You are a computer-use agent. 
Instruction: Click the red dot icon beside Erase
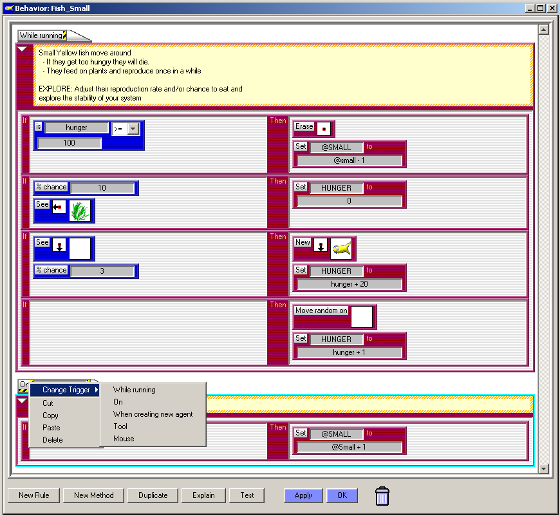click(324, 129)
